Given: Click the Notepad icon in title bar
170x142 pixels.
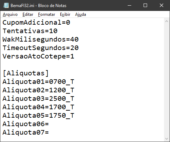Looking at the screenshot, I should pos(6,5).
